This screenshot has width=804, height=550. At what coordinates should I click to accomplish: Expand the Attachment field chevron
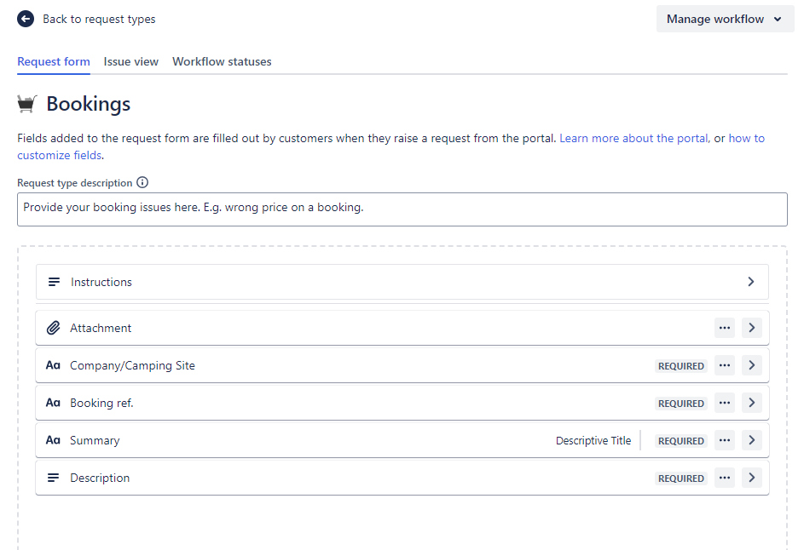[x=751, y=328]
